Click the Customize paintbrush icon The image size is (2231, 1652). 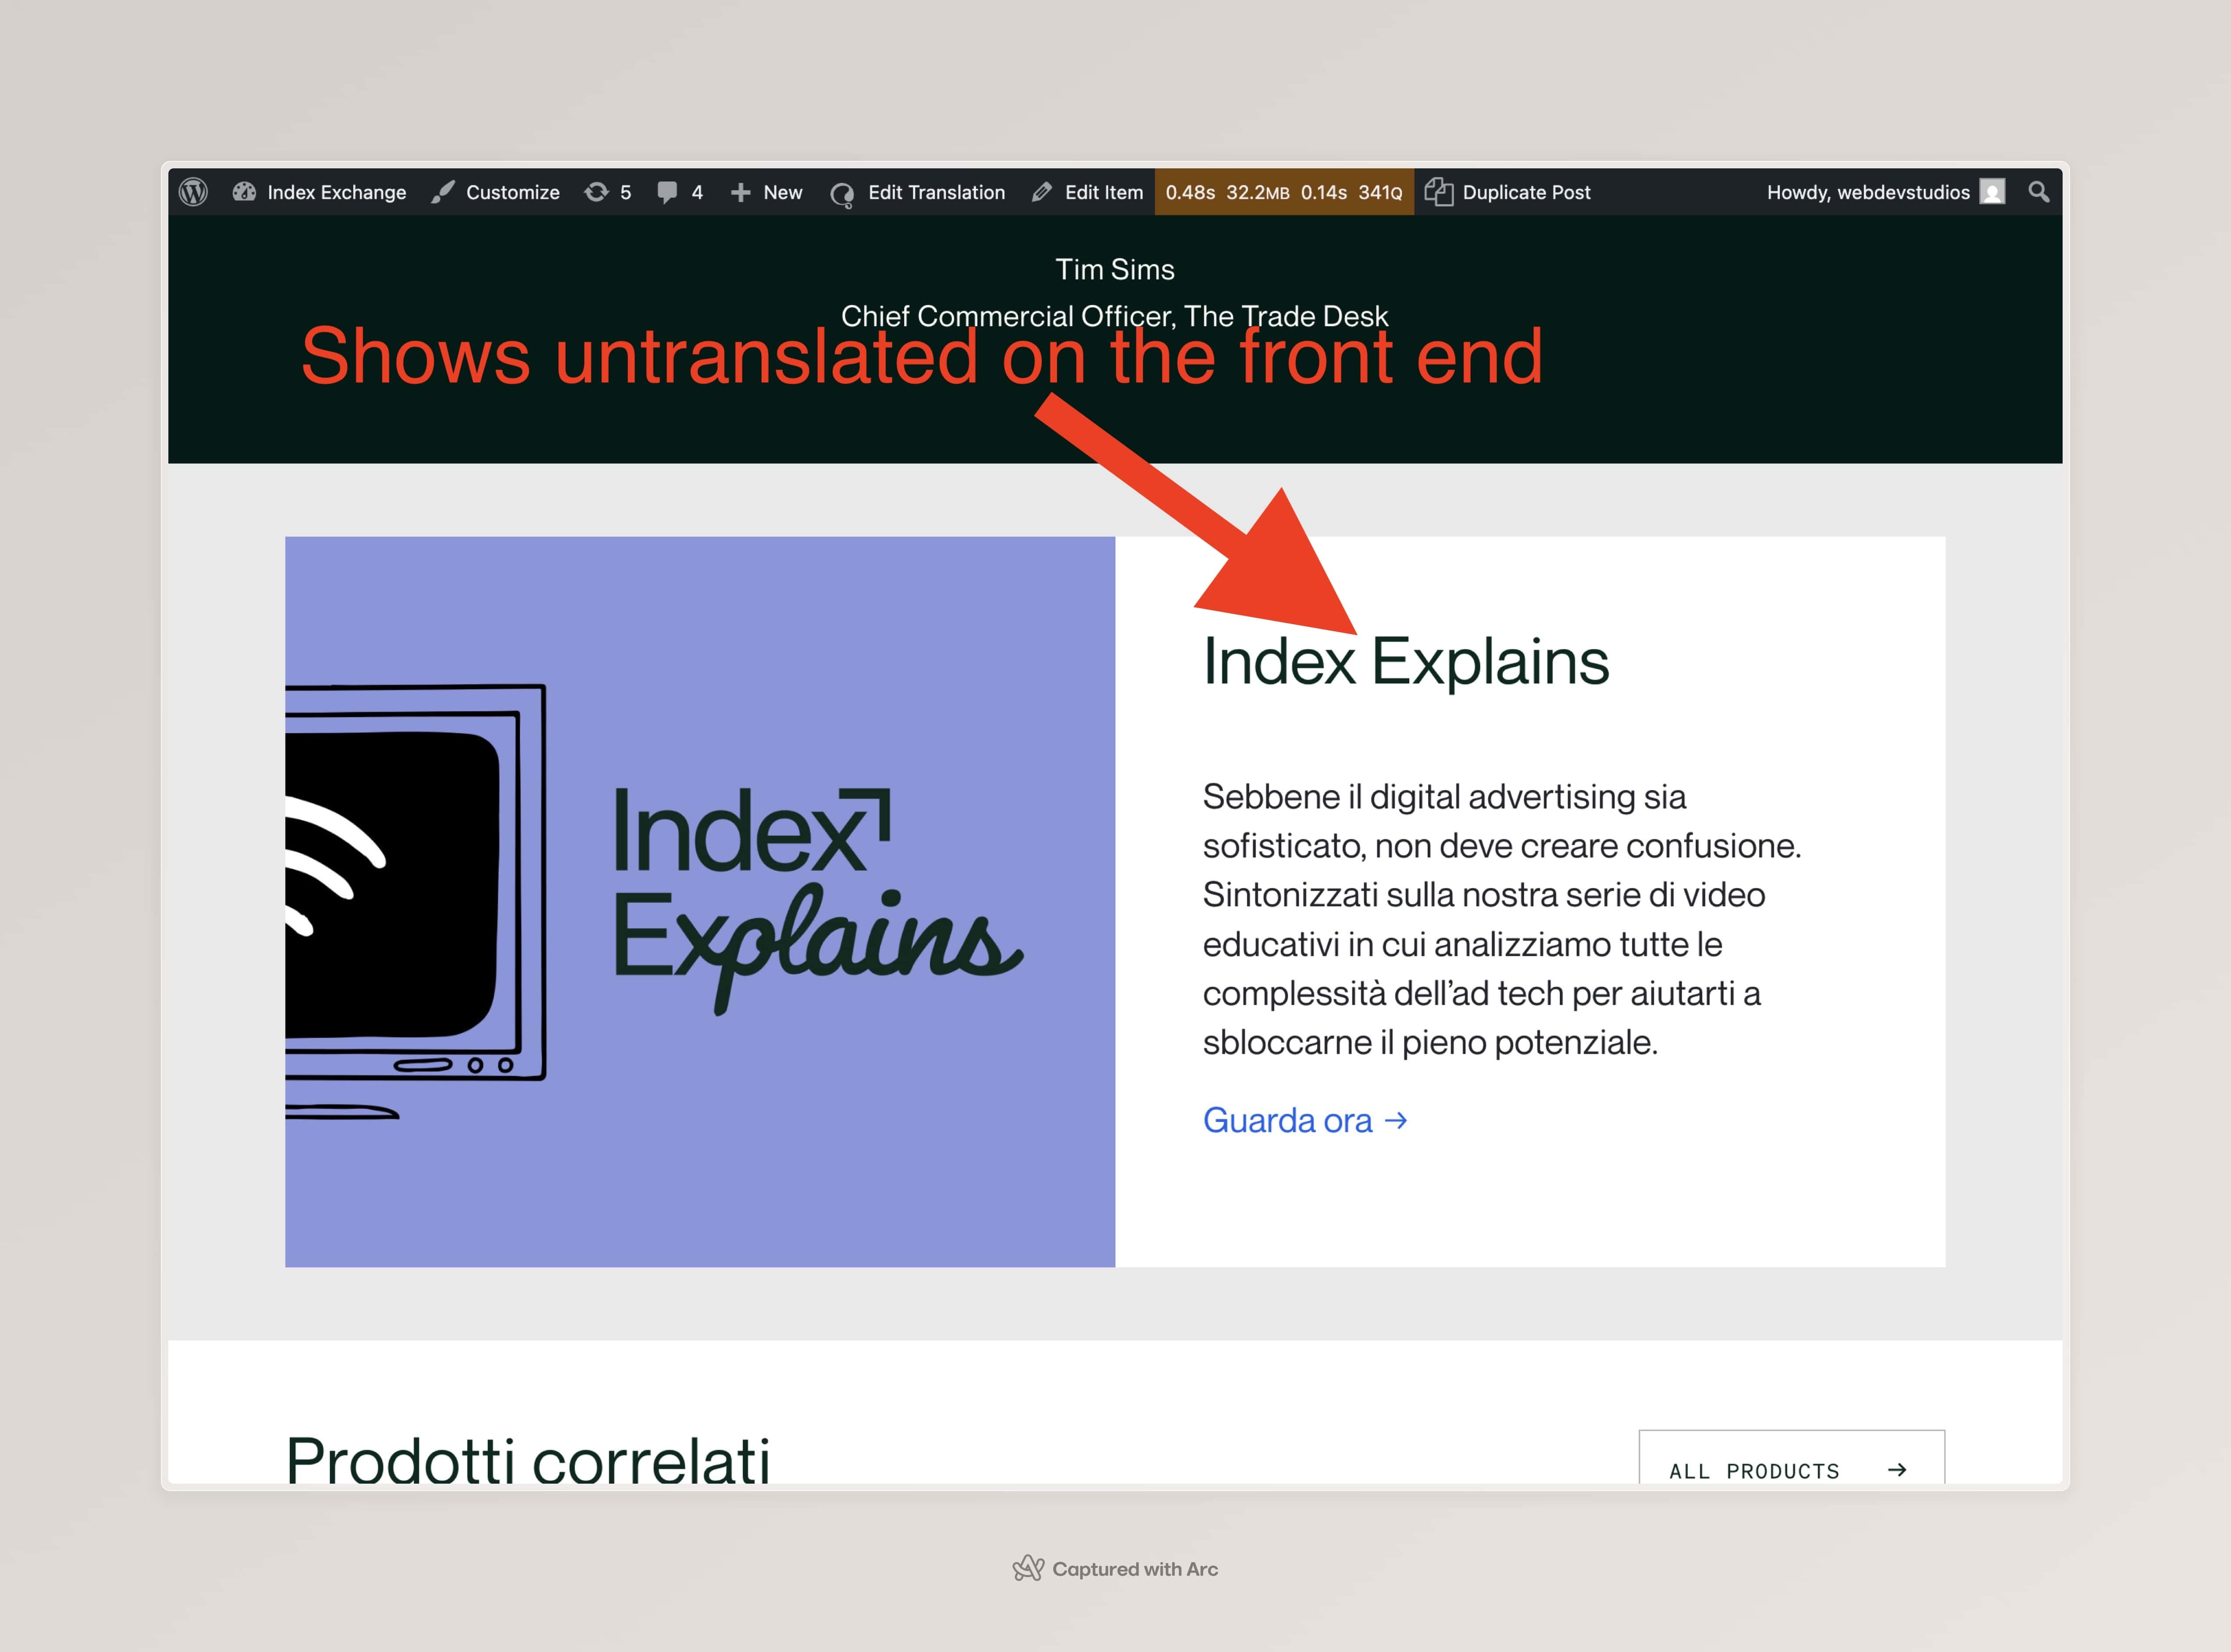click(443, 192)
